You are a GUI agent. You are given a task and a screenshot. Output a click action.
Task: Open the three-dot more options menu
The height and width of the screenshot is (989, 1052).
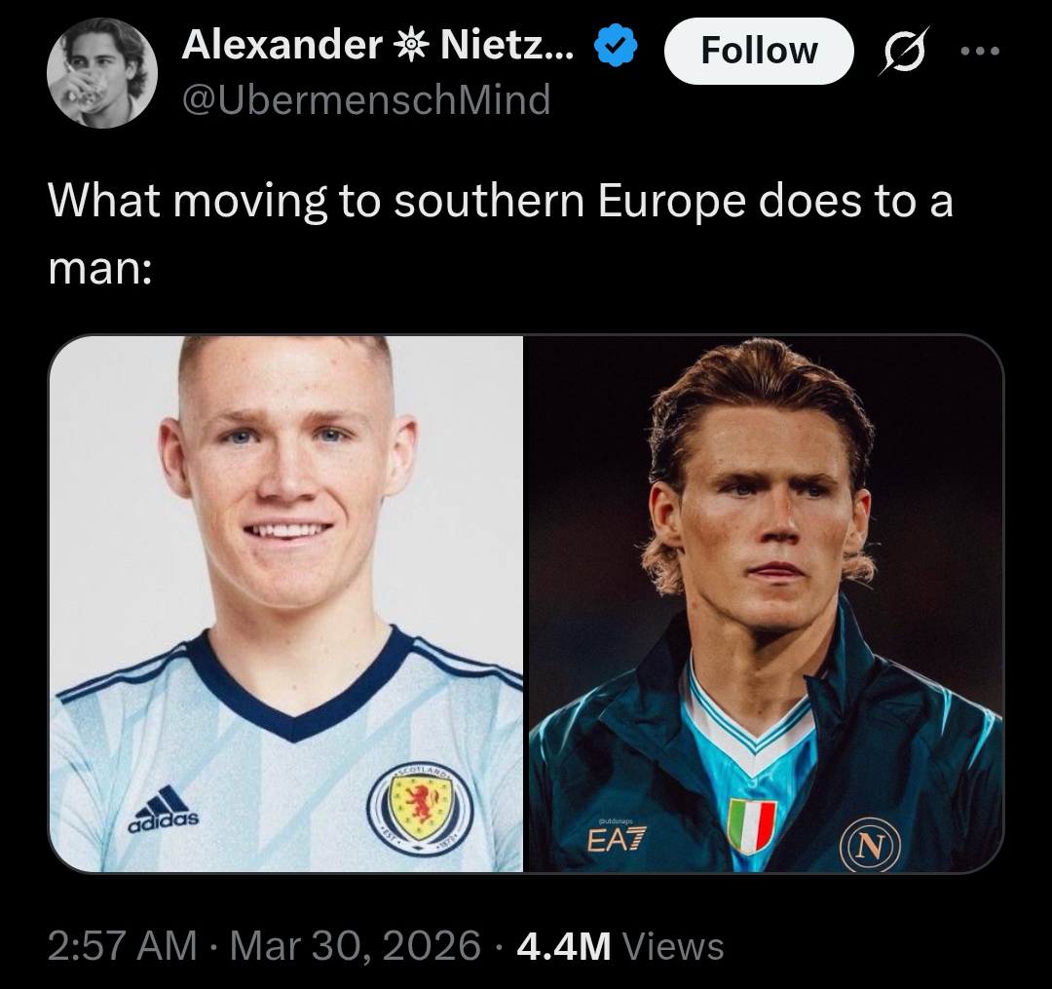point(980,51)
